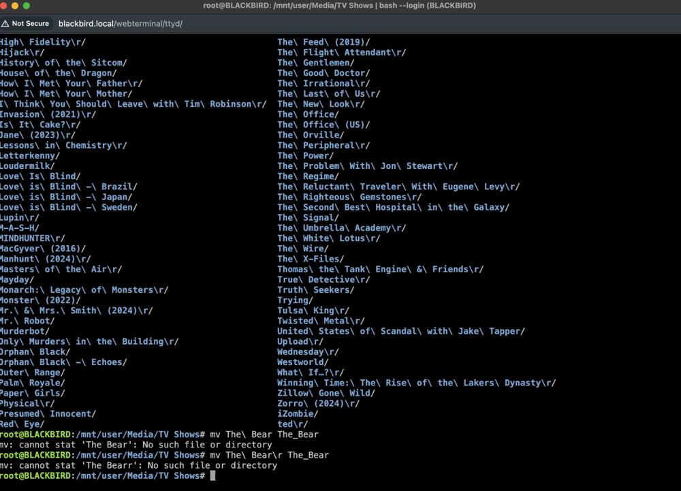Viewport: 681px width, 491px height.
Task: Click 'Thomas the Tank Engine & Friends' entry
Action: point(381,270)
